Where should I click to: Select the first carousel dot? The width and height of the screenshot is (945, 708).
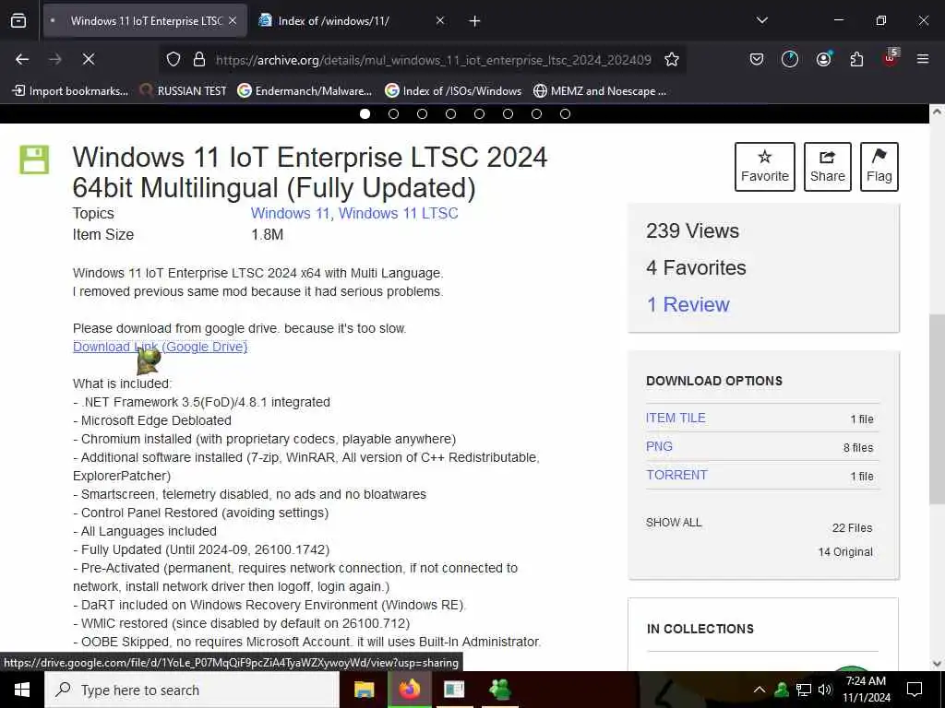365,113
